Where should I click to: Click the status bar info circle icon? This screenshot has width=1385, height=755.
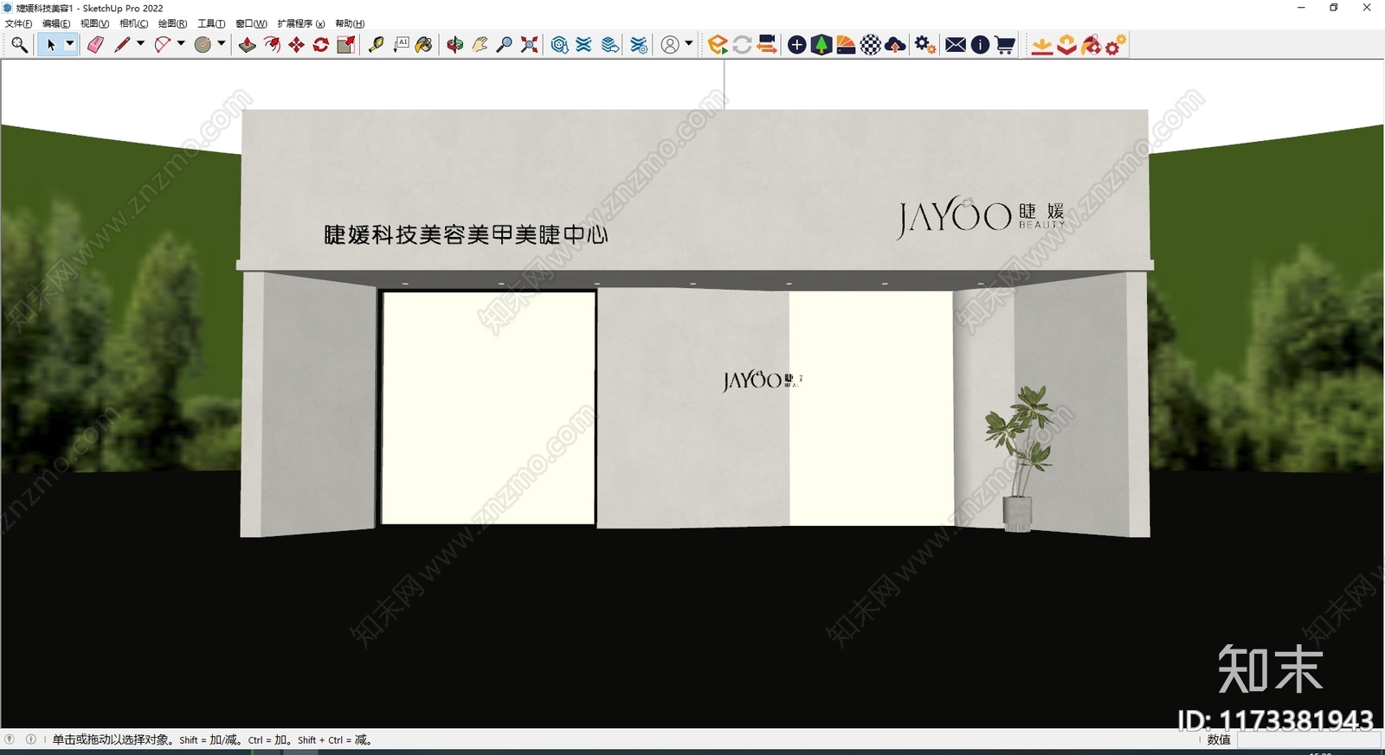[x=31, y=739]
